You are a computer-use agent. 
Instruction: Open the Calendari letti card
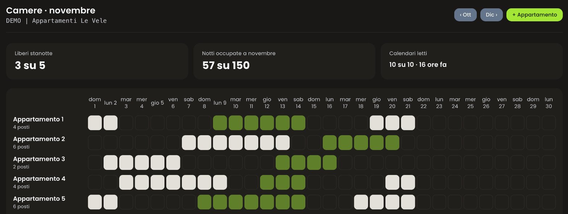(472, 61)
